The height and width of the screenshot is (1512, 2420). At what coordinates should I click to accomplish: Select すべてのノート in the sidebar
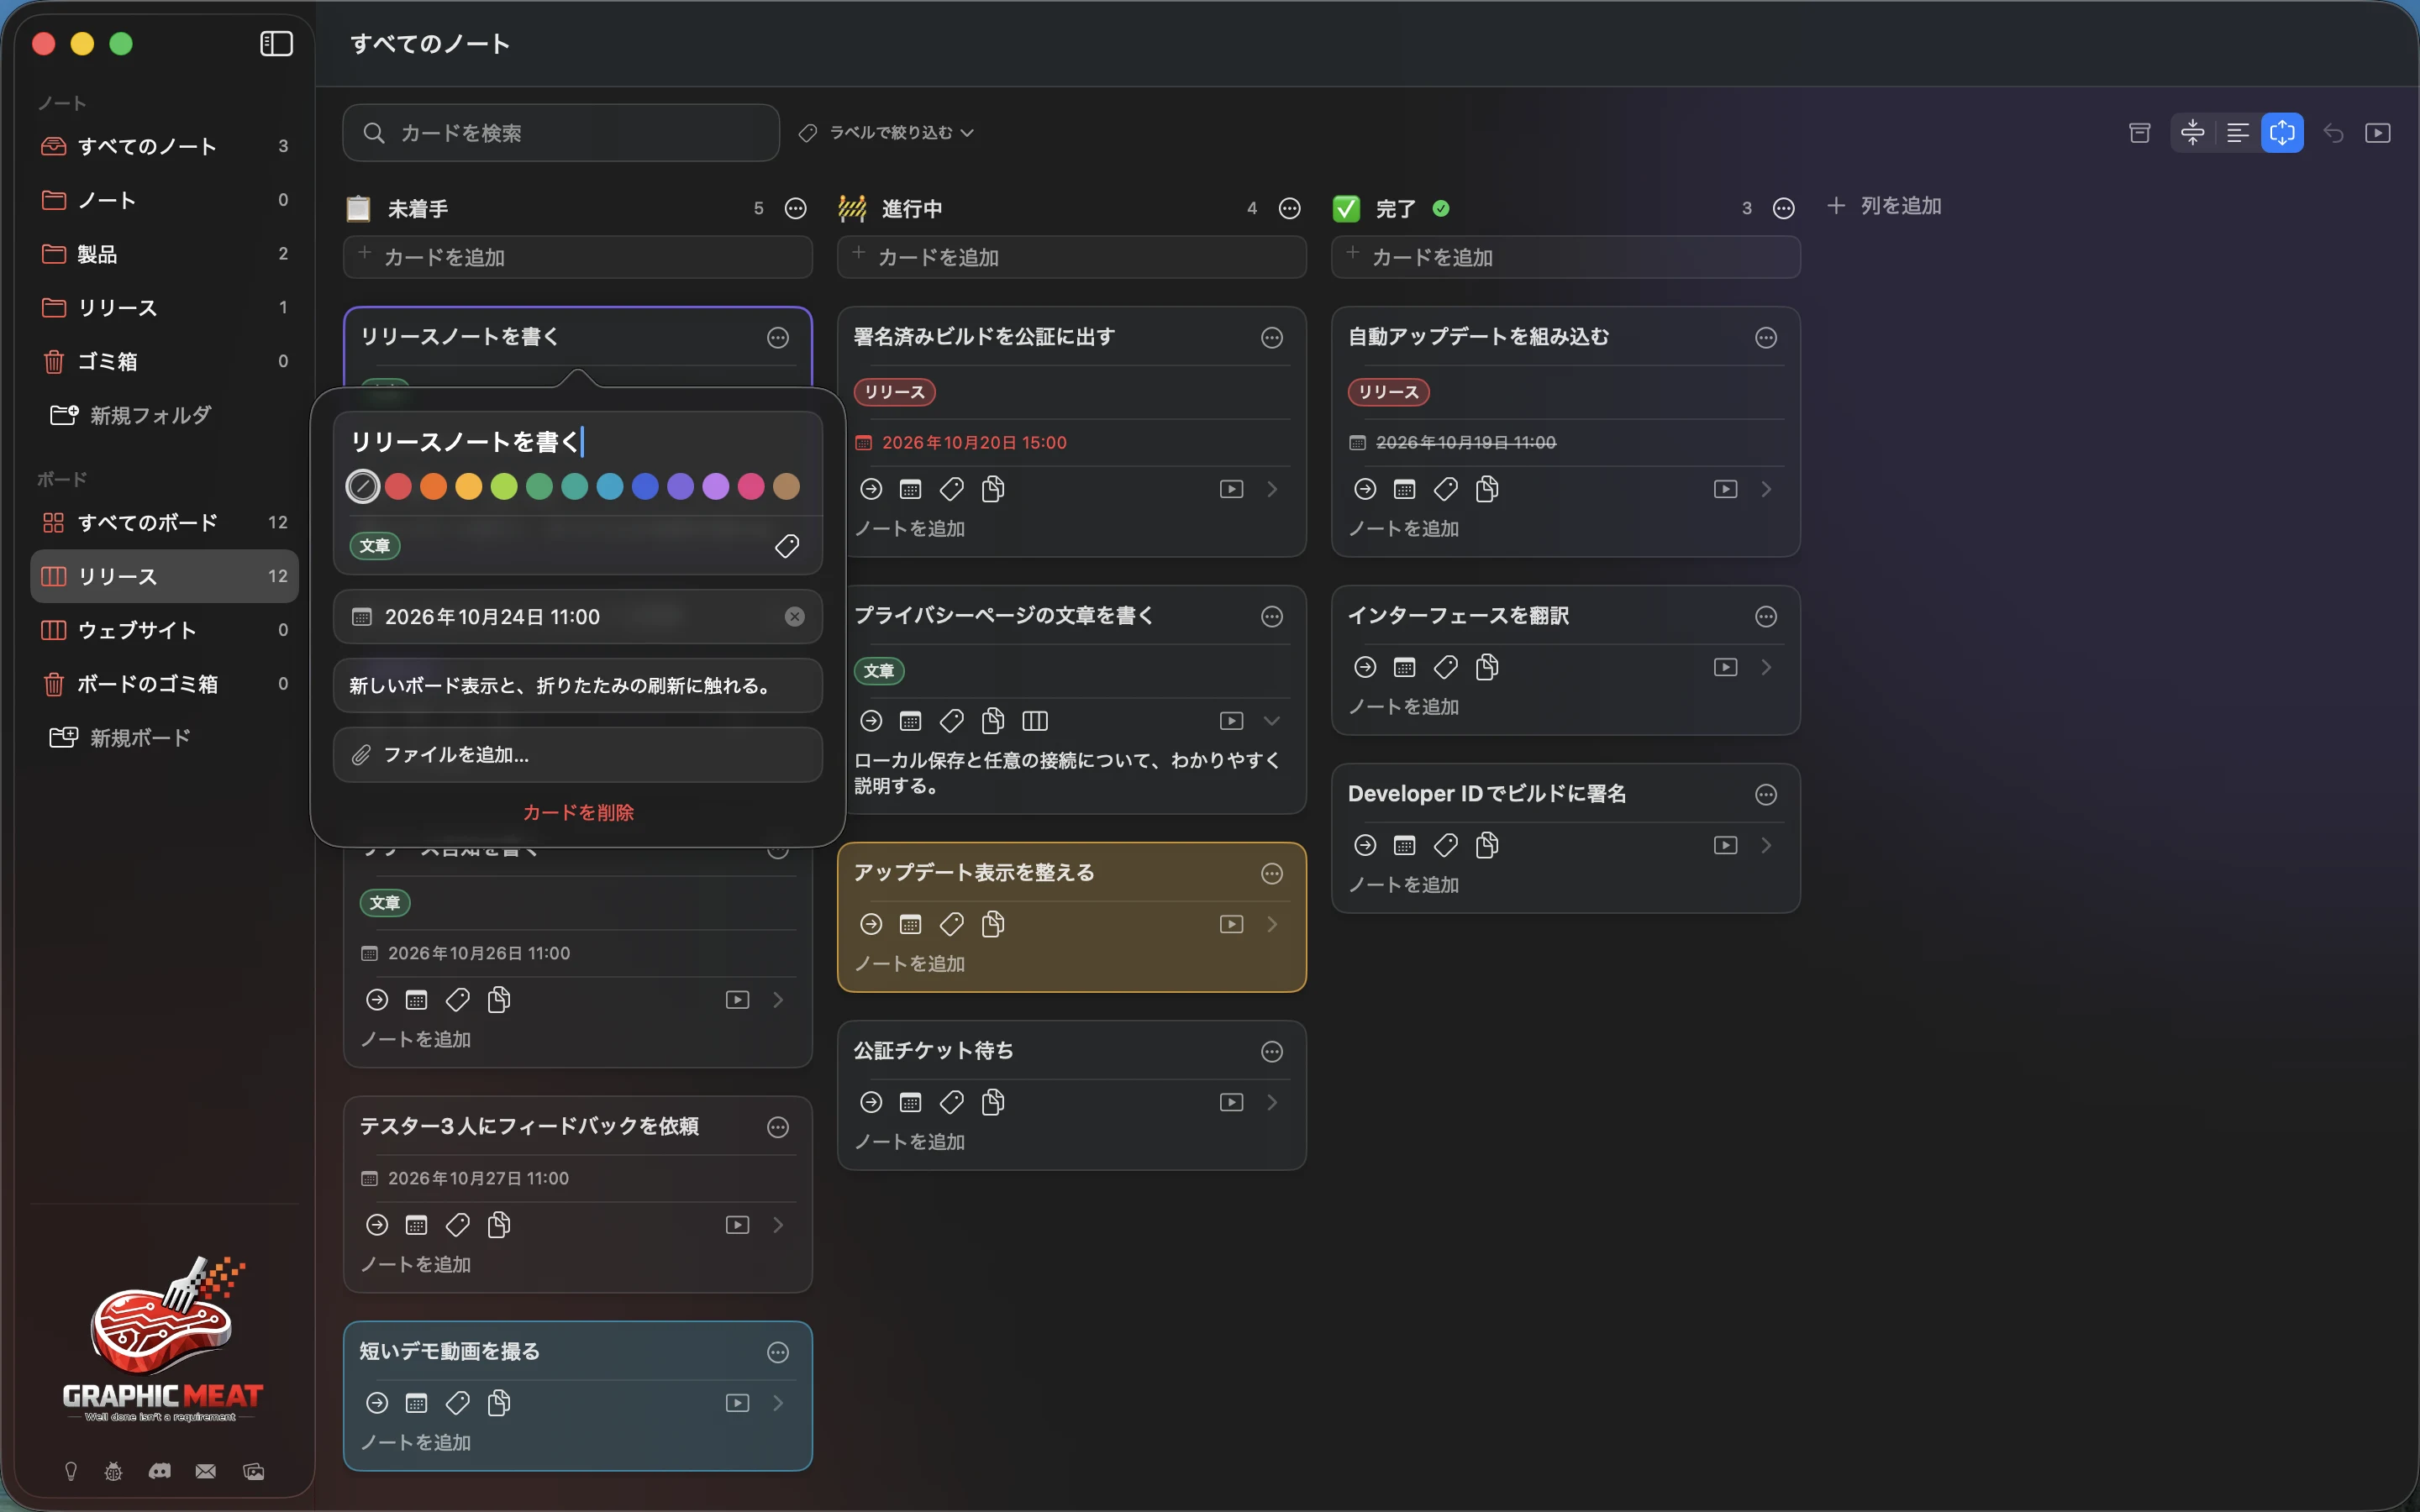(165, 146)
